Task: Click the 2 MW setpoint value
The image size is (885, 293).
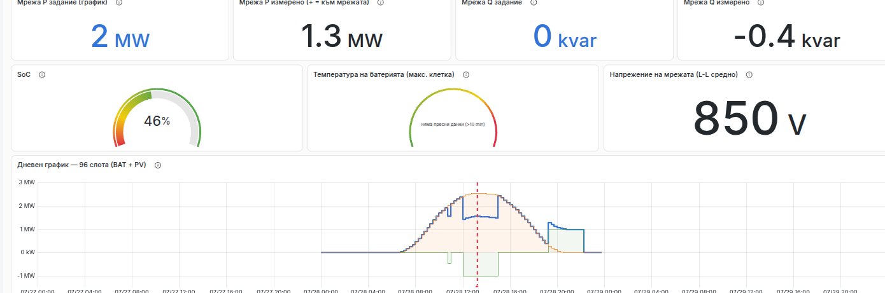Action: [120, 37]
